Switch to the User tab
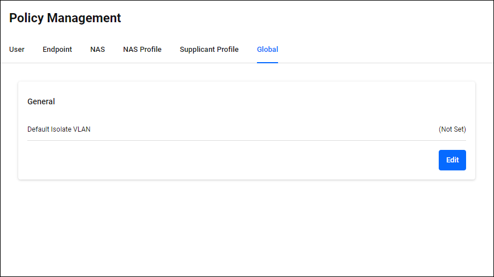The height and width of the screenshot is (277, 494). (x=17, y=50)
